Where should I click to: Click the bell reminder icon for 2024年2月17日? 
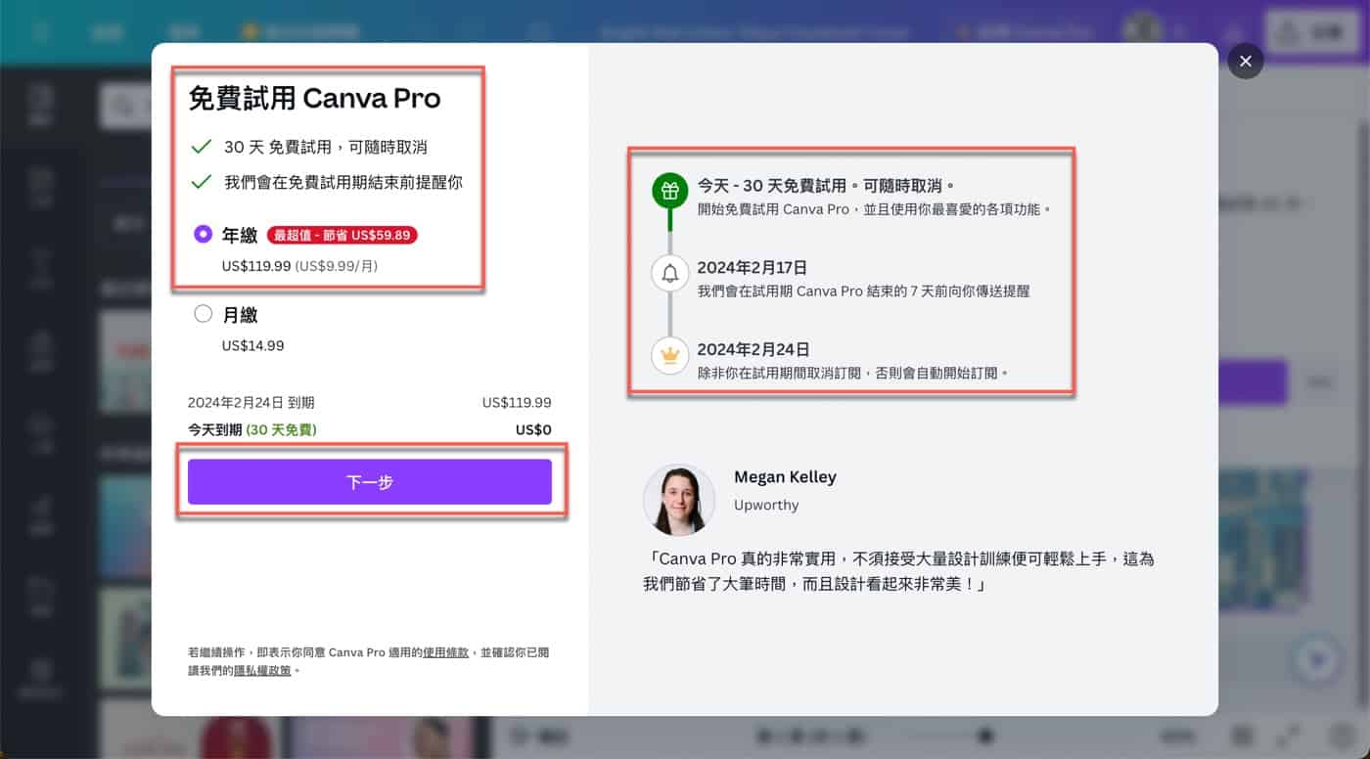(670, 273)
